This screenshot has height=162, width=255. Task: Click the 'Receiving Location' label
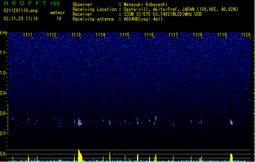pyautogui.click(x=94, y=9)
